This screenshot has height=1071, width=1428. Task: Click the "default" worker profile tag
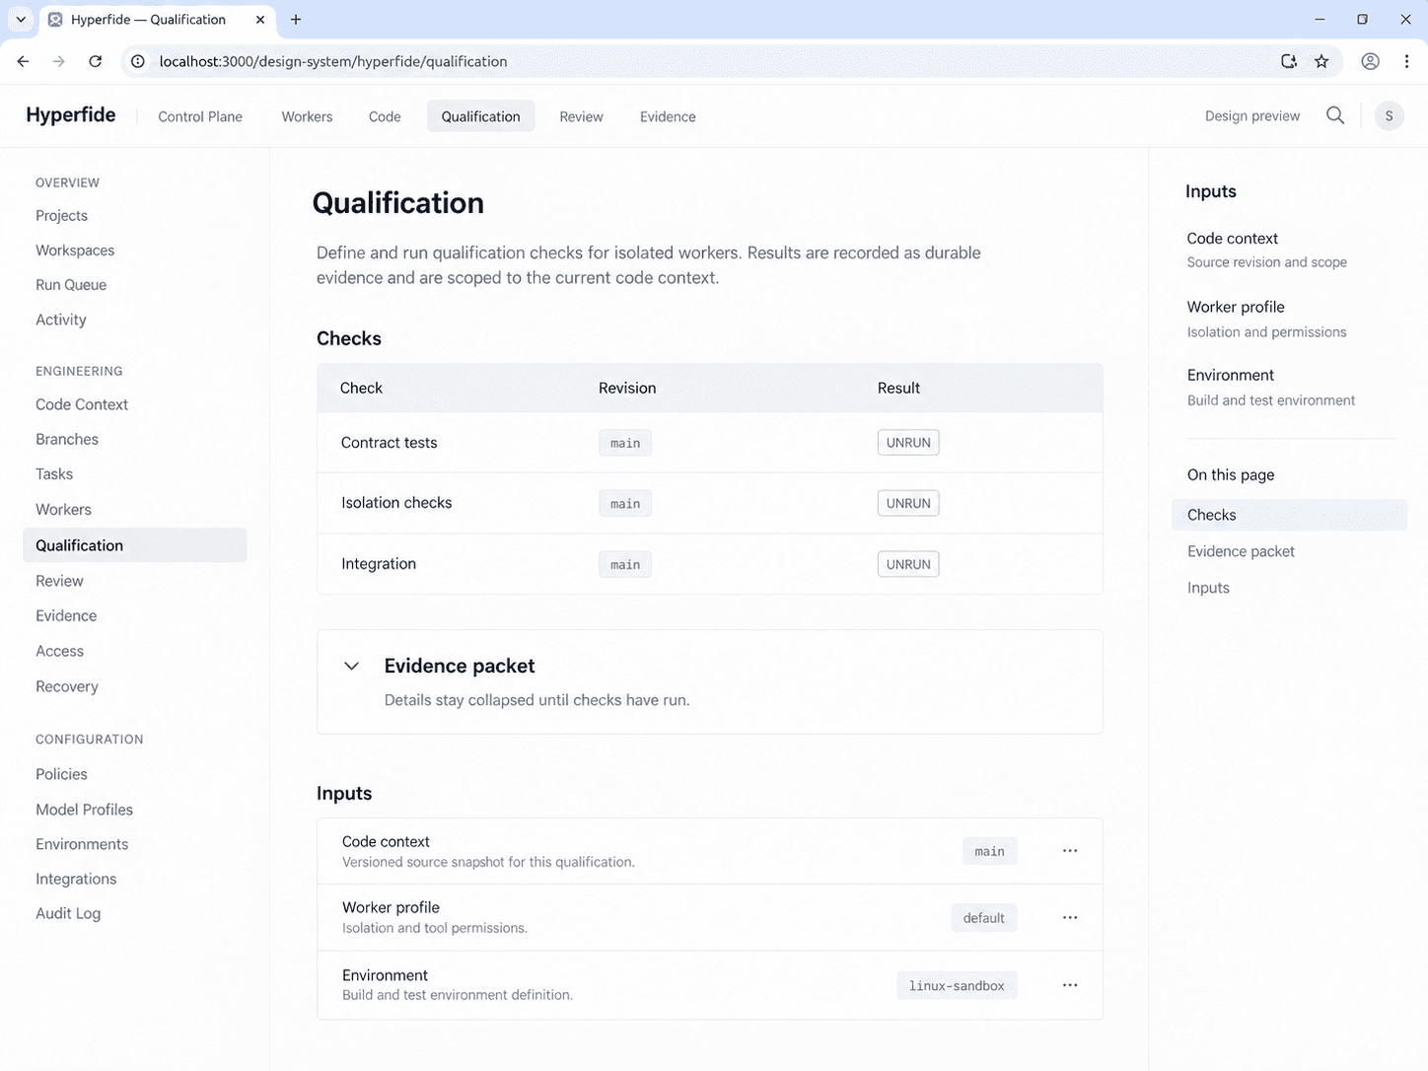coord(984,918)
